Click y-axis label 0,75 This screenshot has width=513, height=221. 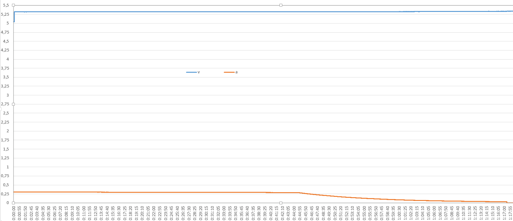[5, 176]
